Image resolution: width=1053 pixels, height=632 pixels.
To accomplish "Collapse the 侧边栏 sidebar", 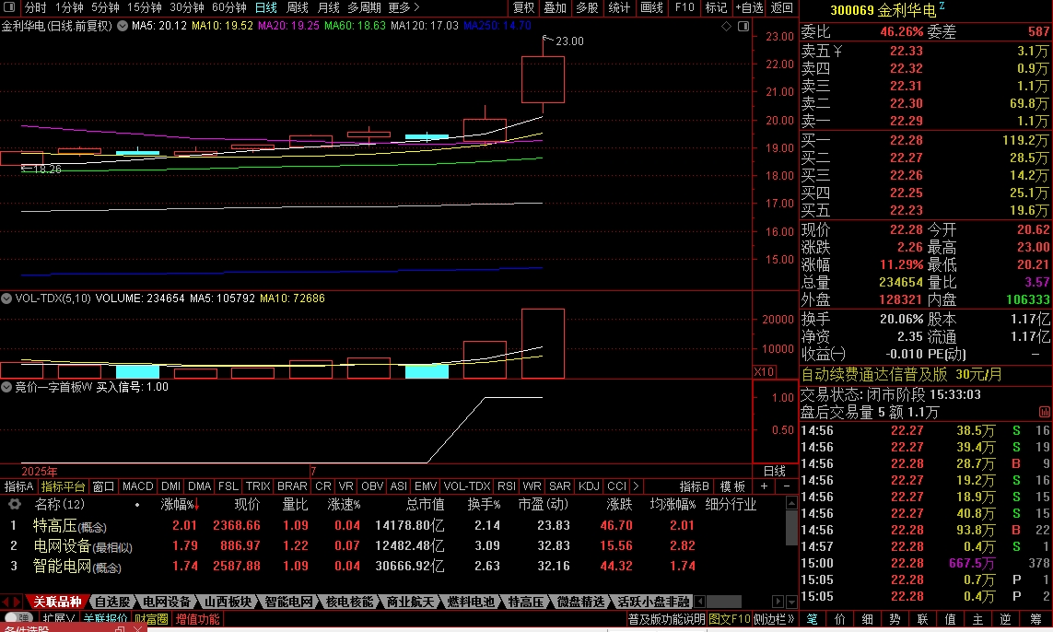I will click(x=774, y=618).
